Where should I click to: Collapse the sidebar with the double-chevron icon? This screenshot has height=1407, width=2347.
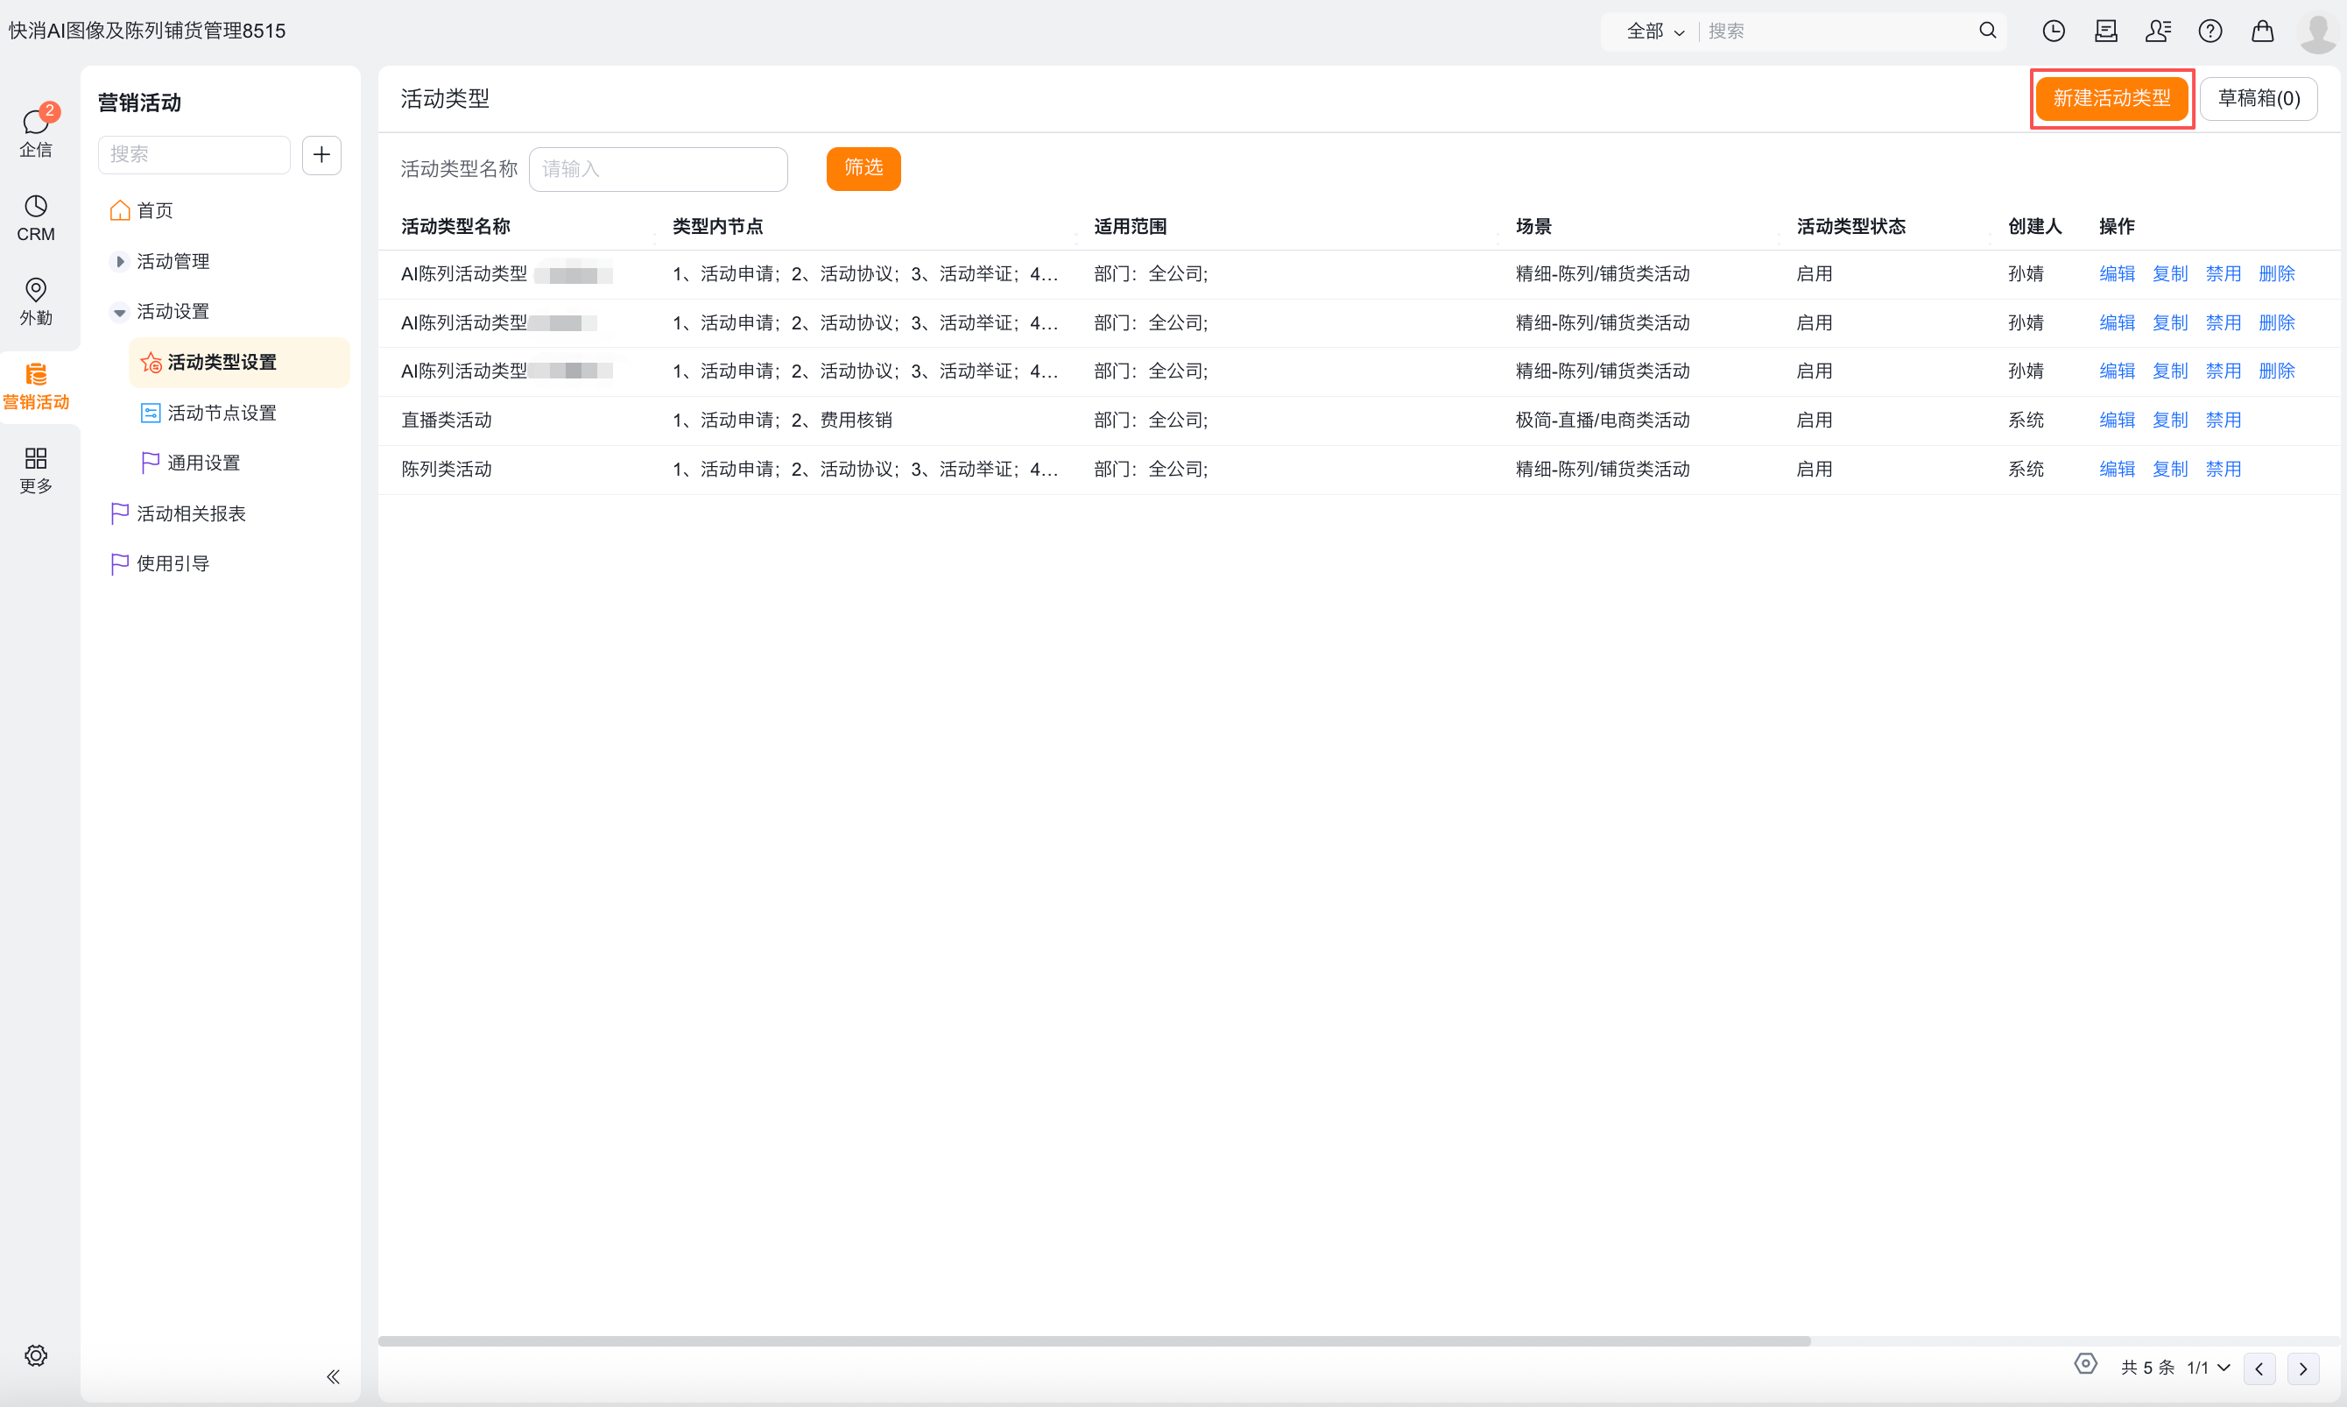pos(333,1375)
